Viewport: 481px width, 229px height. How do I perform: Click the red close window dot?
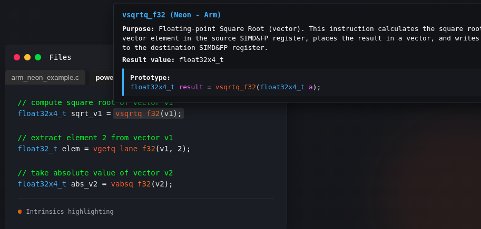17,57
